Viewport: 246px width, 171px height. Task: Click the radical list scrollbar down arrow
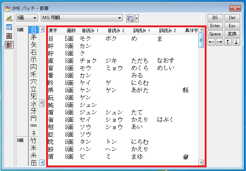[x=42, y=163]
